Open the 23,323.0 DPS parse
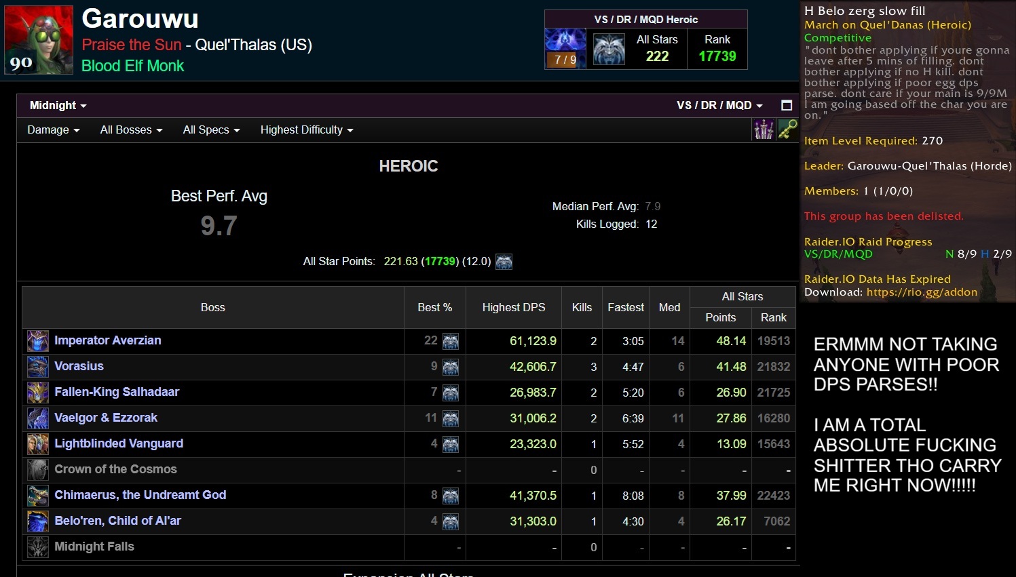 533,444
